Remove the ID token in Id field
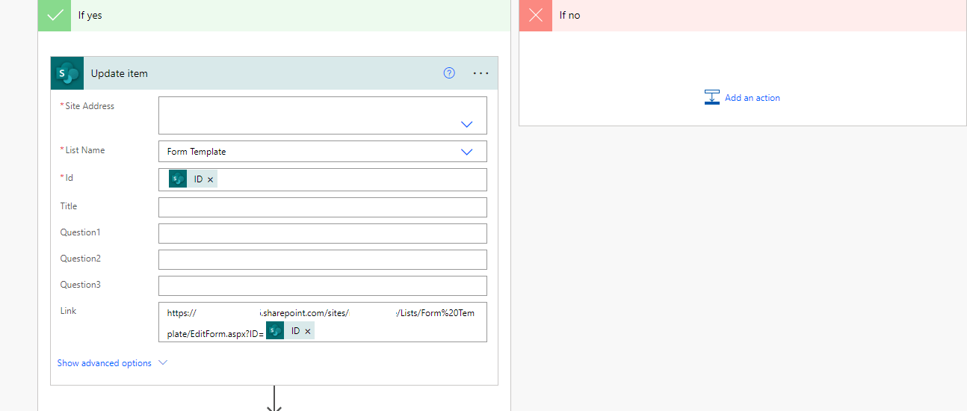The width and height of the screenshot is (967, 411). point(210,180)
